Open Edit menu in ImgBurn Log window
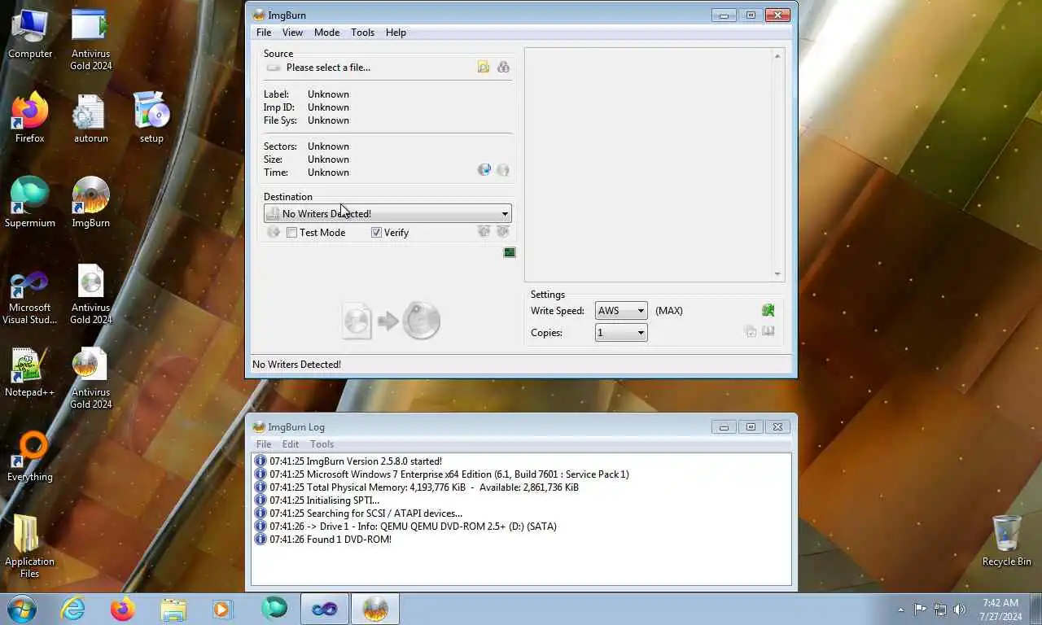Viewport: 1042px width, 625px height. tap(291, 444)
